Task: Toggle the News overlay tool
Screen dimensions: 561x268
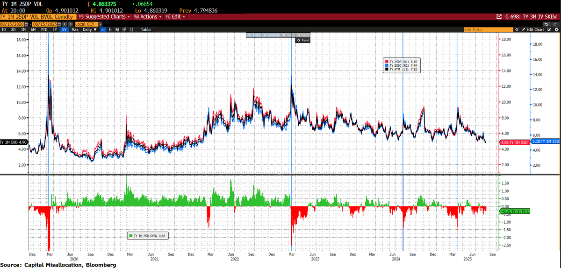Action: click(288, 35)
